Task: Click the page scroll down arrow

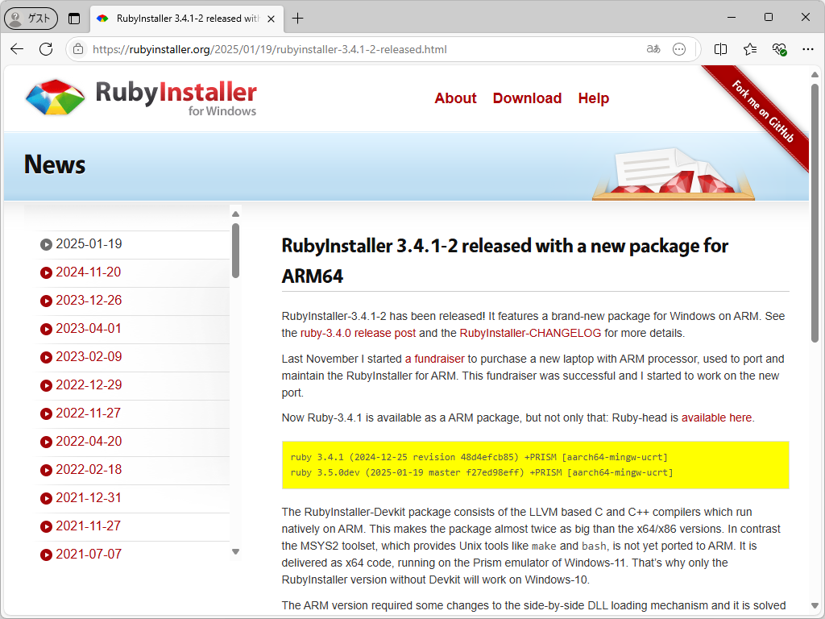Action: (815, 606)
